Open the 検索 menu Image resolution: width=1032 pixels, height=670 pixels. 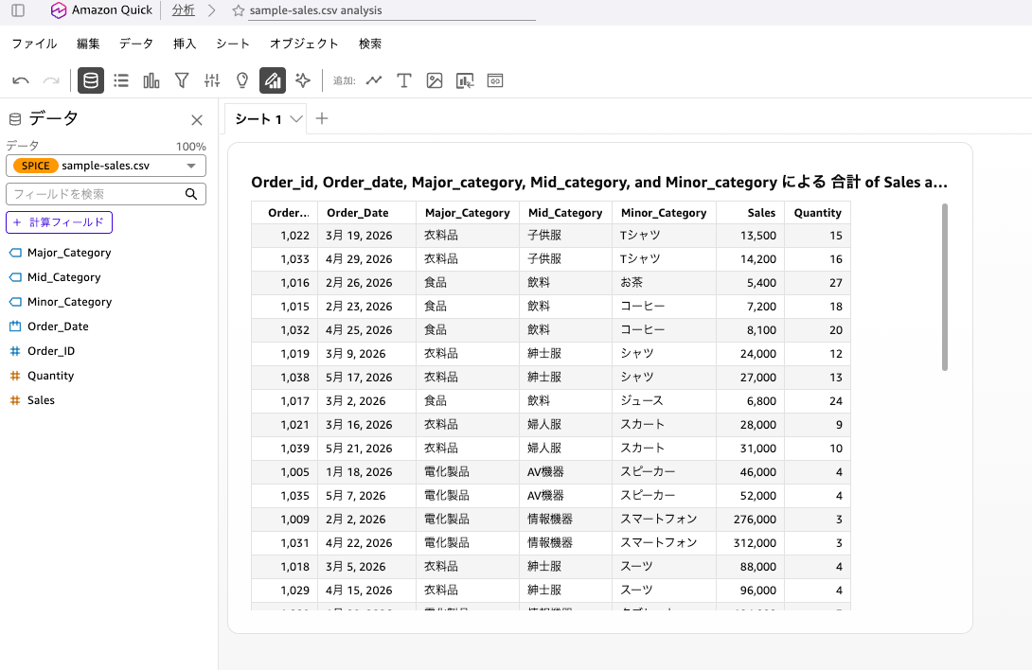pyautogui.click(x=370, y=44)
